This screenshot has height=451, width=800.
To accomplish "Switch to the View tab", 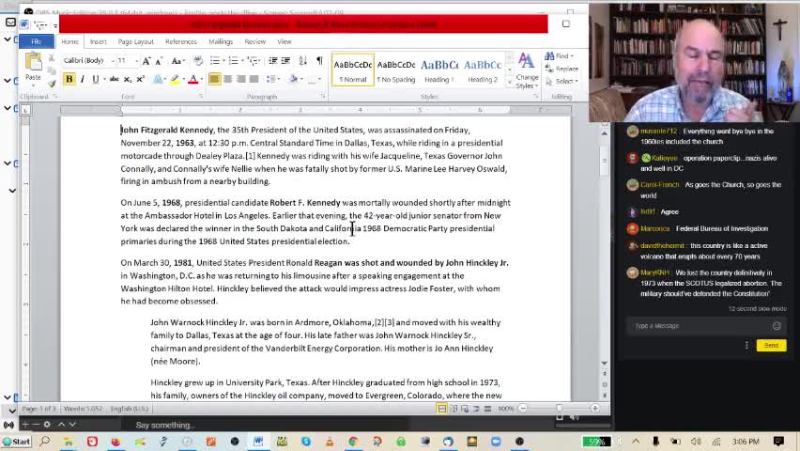I will click(x=285, y=41).
